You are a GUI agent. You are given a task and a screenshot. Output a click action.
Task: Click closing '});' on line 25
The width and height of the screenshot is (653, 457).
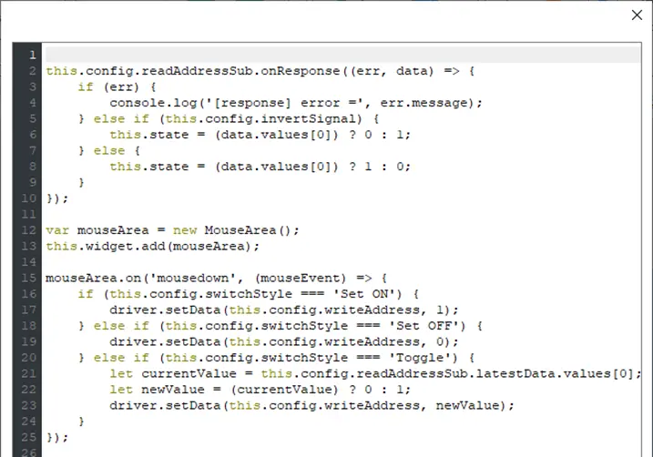57,438
